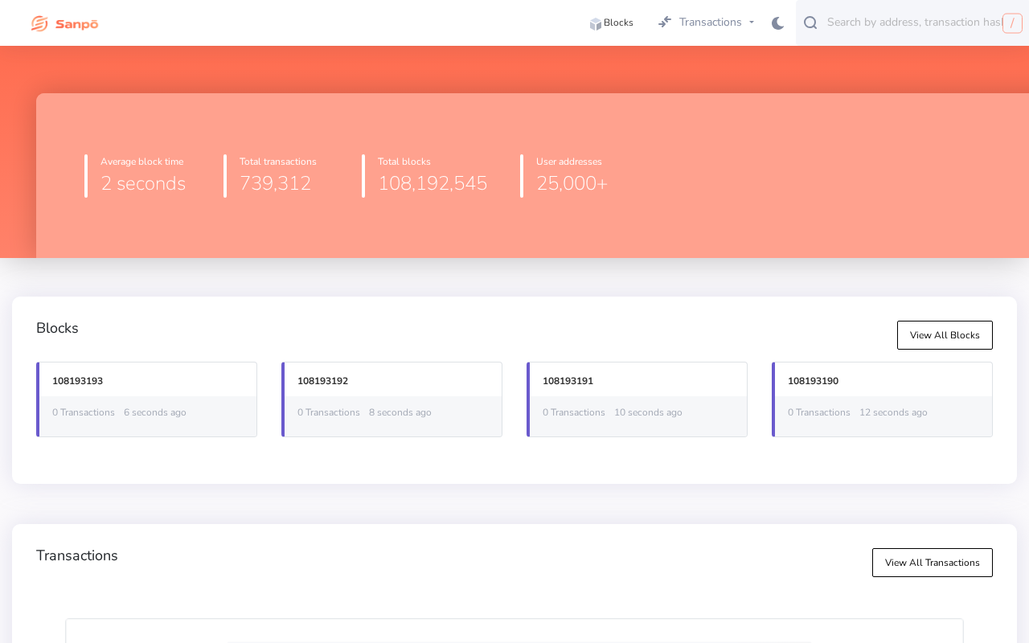Expand the Transactions dropdown caret
This screenshot has width=1029, height=643.
752,23
